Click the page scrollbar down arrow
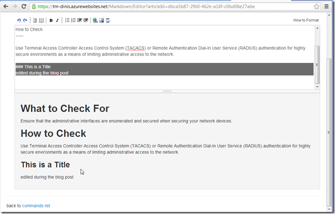 pos(329,209)
